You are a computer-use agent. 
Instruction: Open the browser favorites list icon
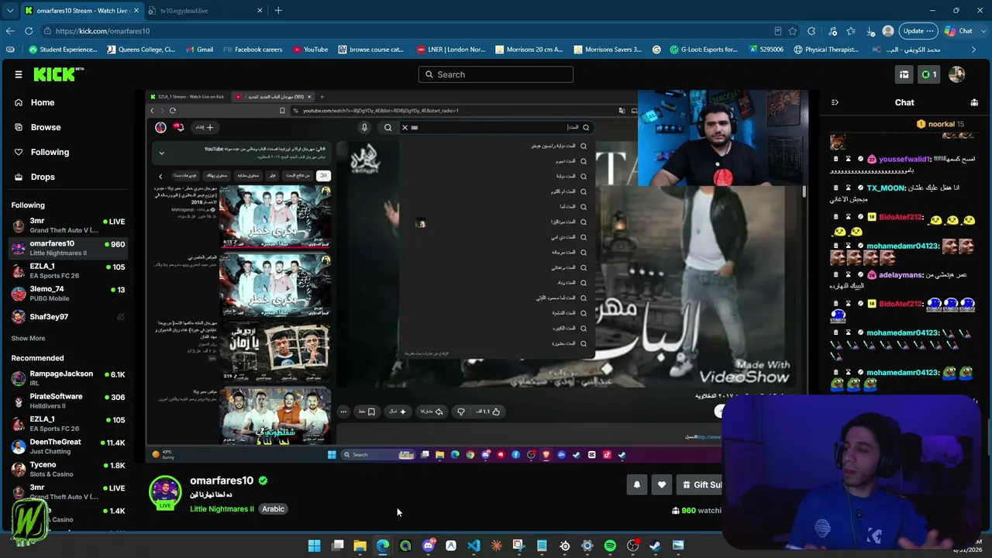851,31
